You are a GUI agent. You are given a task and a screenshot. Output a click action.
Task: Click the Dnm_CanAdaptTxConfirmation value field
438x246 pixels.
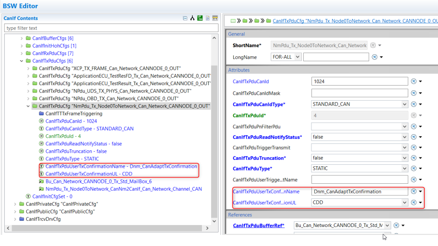[360, 192]
